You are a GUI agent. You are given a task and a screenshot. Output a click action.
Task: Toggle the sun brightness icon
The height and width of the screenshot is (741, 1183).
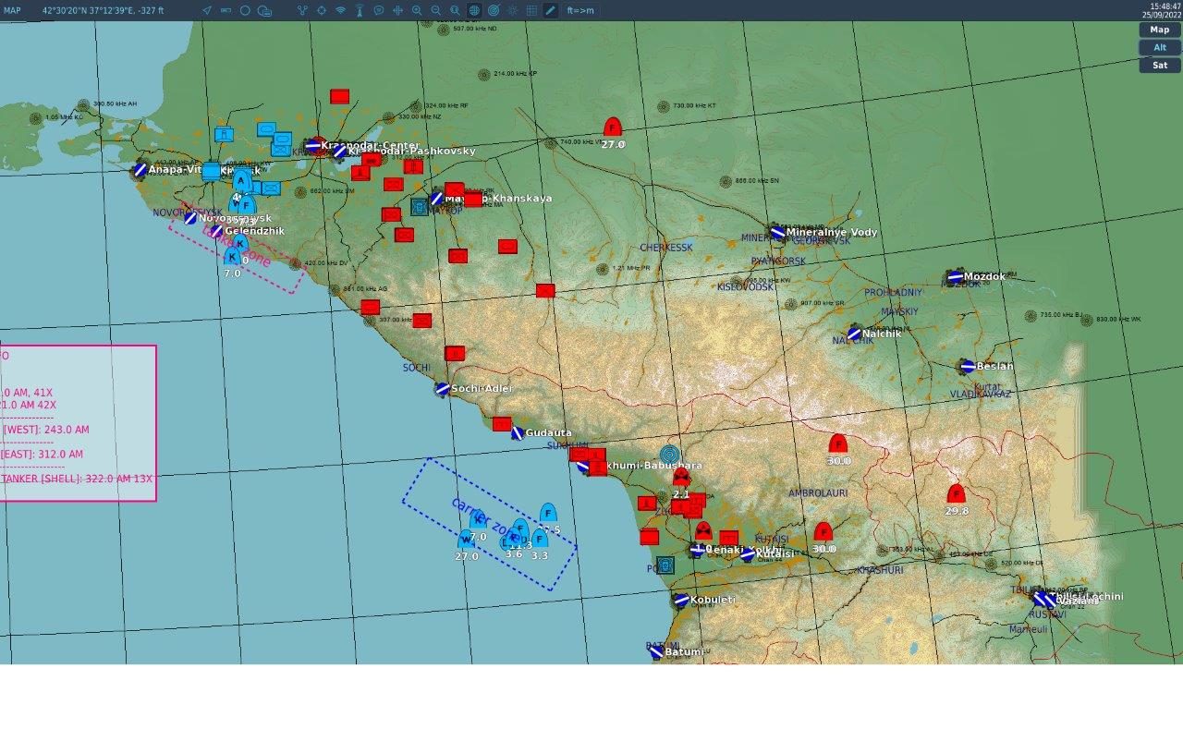512,10
